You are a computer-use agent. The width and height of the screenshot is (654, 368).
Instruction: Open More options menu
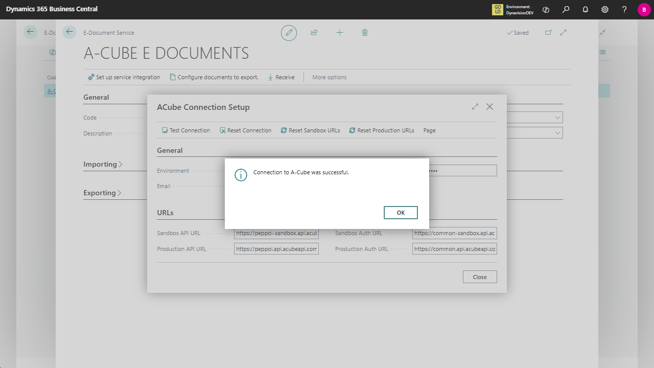coord(330,77)
